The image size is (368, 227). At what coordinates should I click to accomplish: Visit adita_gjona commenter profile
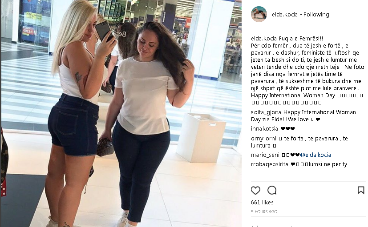pyautogui.click(x=266, y=112)
